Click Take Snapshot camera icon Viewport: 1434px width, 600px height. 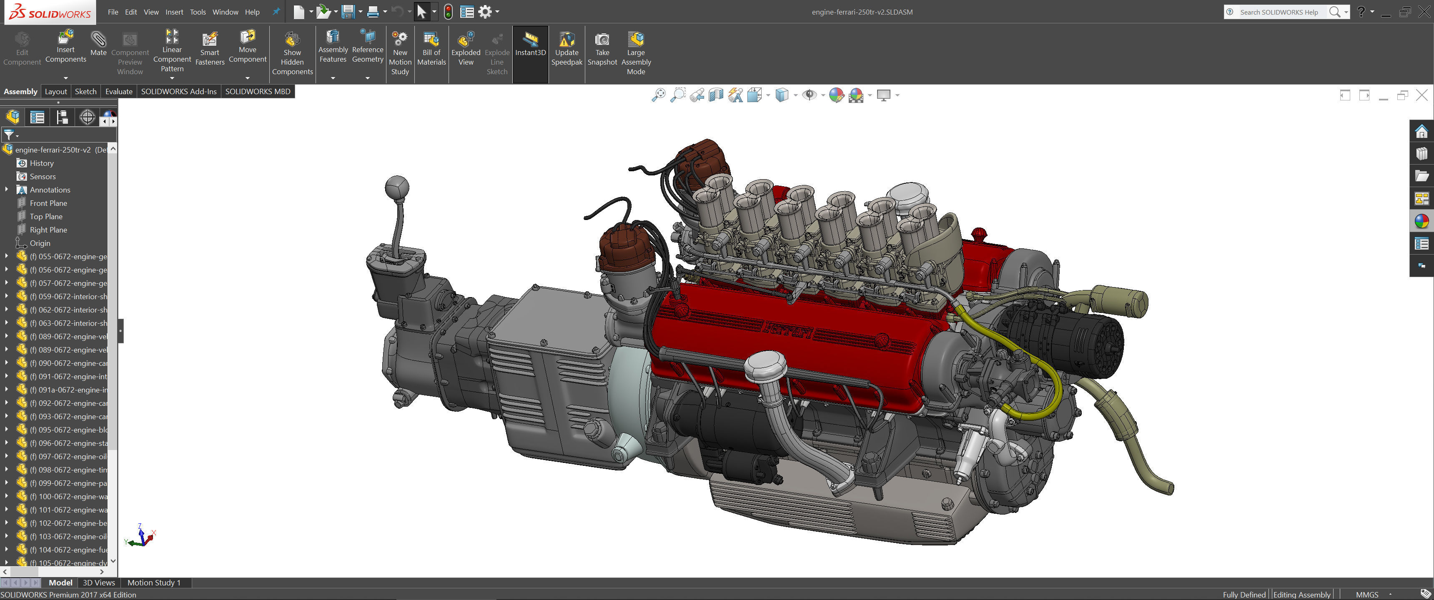(602, 40)
